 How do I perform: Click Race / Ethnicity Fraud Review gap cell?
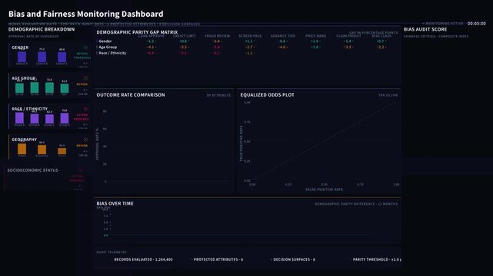pyautogui.click(x=217, y=53)
